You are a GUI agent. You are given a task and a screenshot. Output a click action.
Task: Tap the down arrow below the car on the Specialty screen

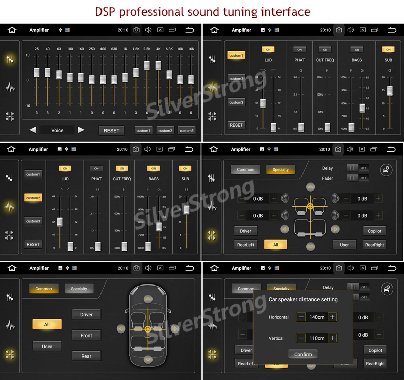click(311, 247)
